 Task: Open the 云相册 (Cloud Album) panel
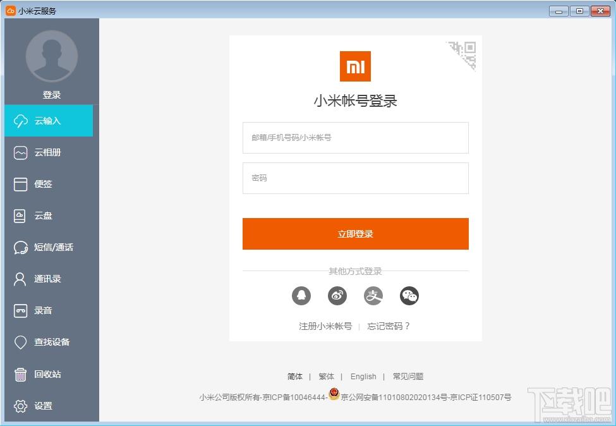pyautogui.click(x=49, y=152)
